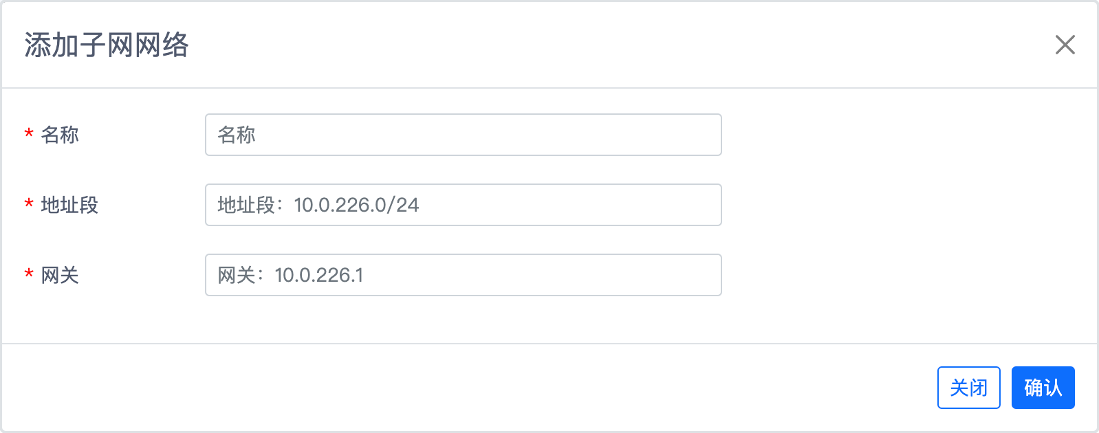Click the 名称 field label
Screen dimensions: 1099x433
click(x=60, y=135)
